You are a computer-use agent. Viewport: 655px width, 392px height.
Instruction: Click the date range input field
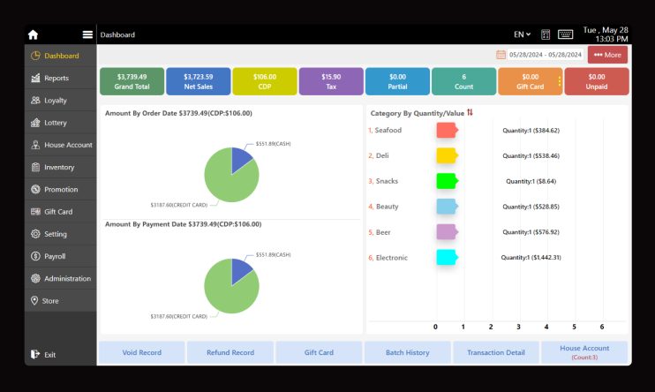[x=545, y=55]
